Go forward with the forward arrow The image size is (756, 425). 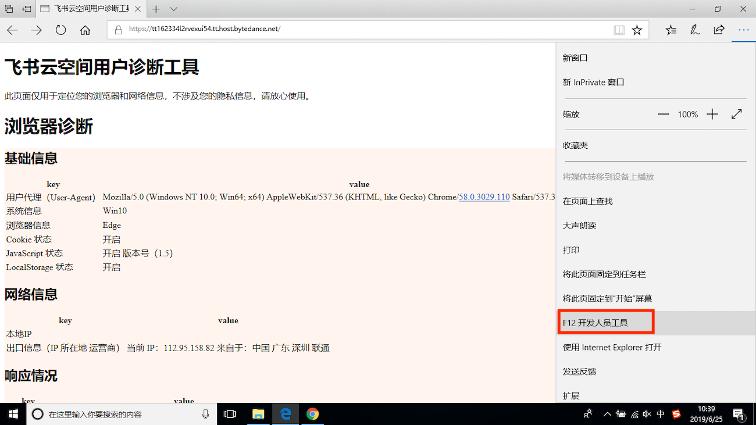click(x=37, y=30)
